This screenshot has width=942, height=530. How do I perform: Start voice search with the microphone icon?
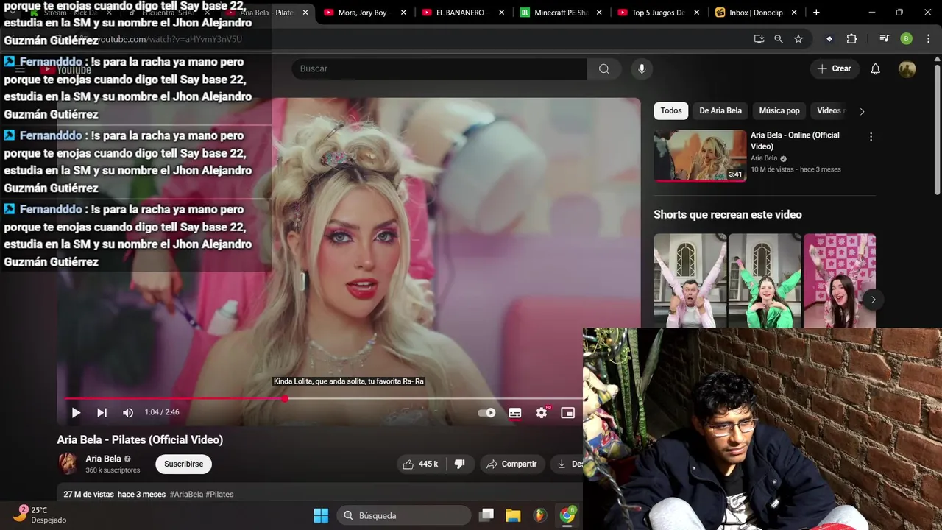tap(642, 68)
